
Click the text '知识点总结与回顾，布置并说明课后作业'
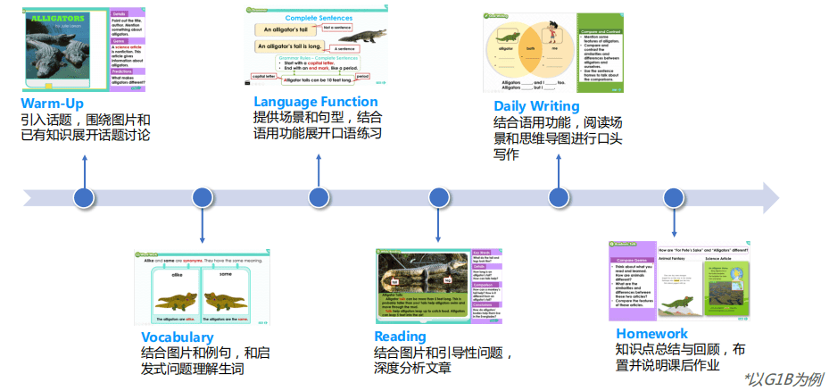(x=681, y=357)
